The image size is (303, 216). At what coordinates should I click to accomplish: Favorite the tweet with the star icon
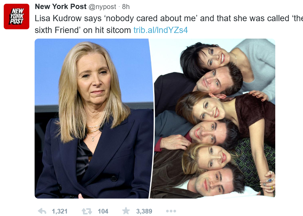(126, 211)
